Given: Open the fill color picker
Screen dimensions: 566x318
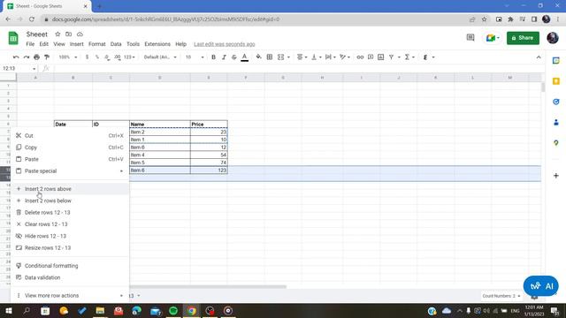Looking at the screenshot, I should pyautogui.click(x=258, y=57).
